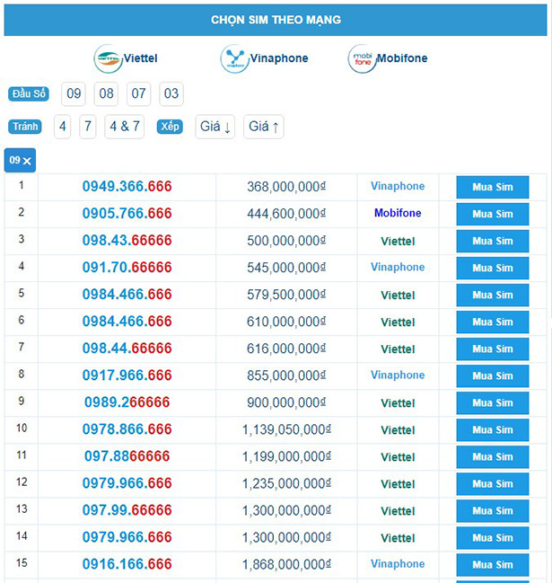This screenshot has width=552, height=583.
Task: Click Mua Sim for 097.99.66666
Action: tap(493, 510)
